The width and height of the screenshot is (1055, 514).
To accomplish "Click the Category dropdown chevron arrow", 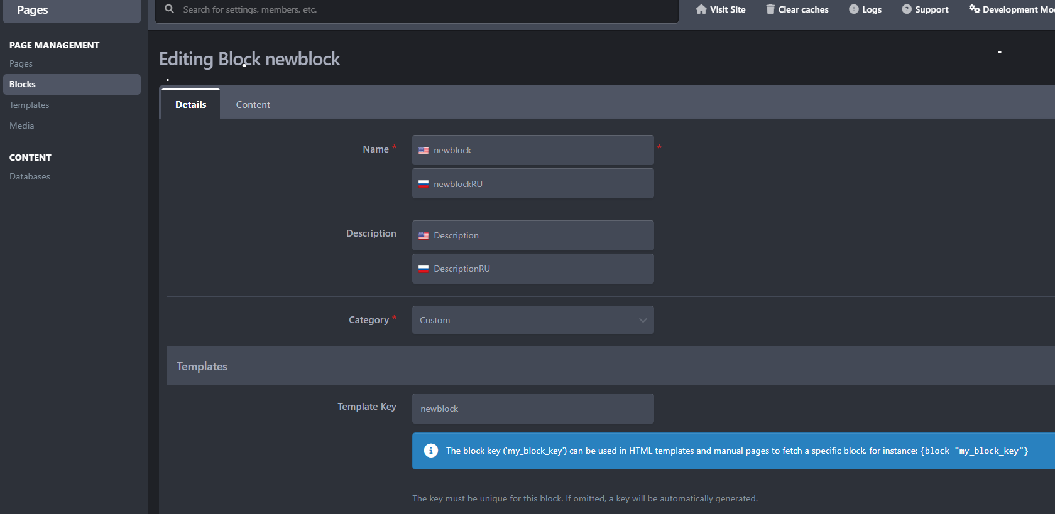I will (x=642, y=320).
